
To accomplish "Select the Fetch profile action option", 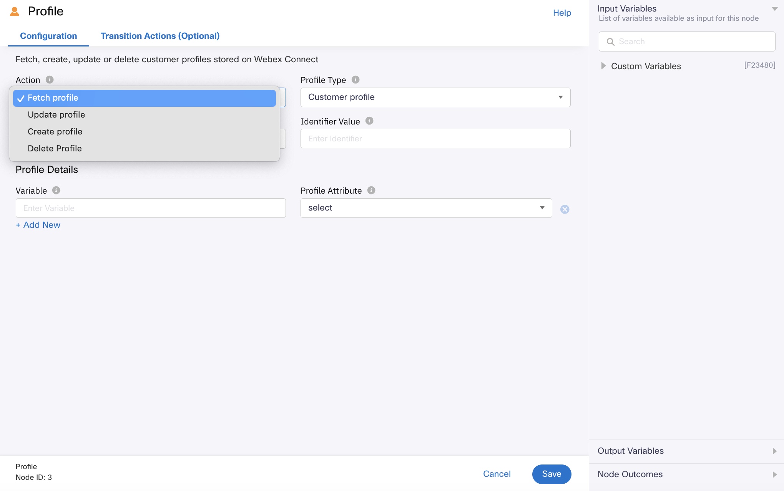I will 145,98.
